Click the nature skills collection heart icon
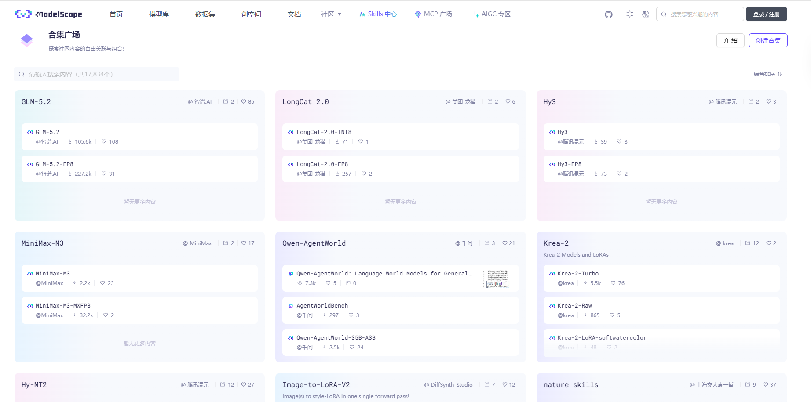811x402 pixels. click(766, 385)
